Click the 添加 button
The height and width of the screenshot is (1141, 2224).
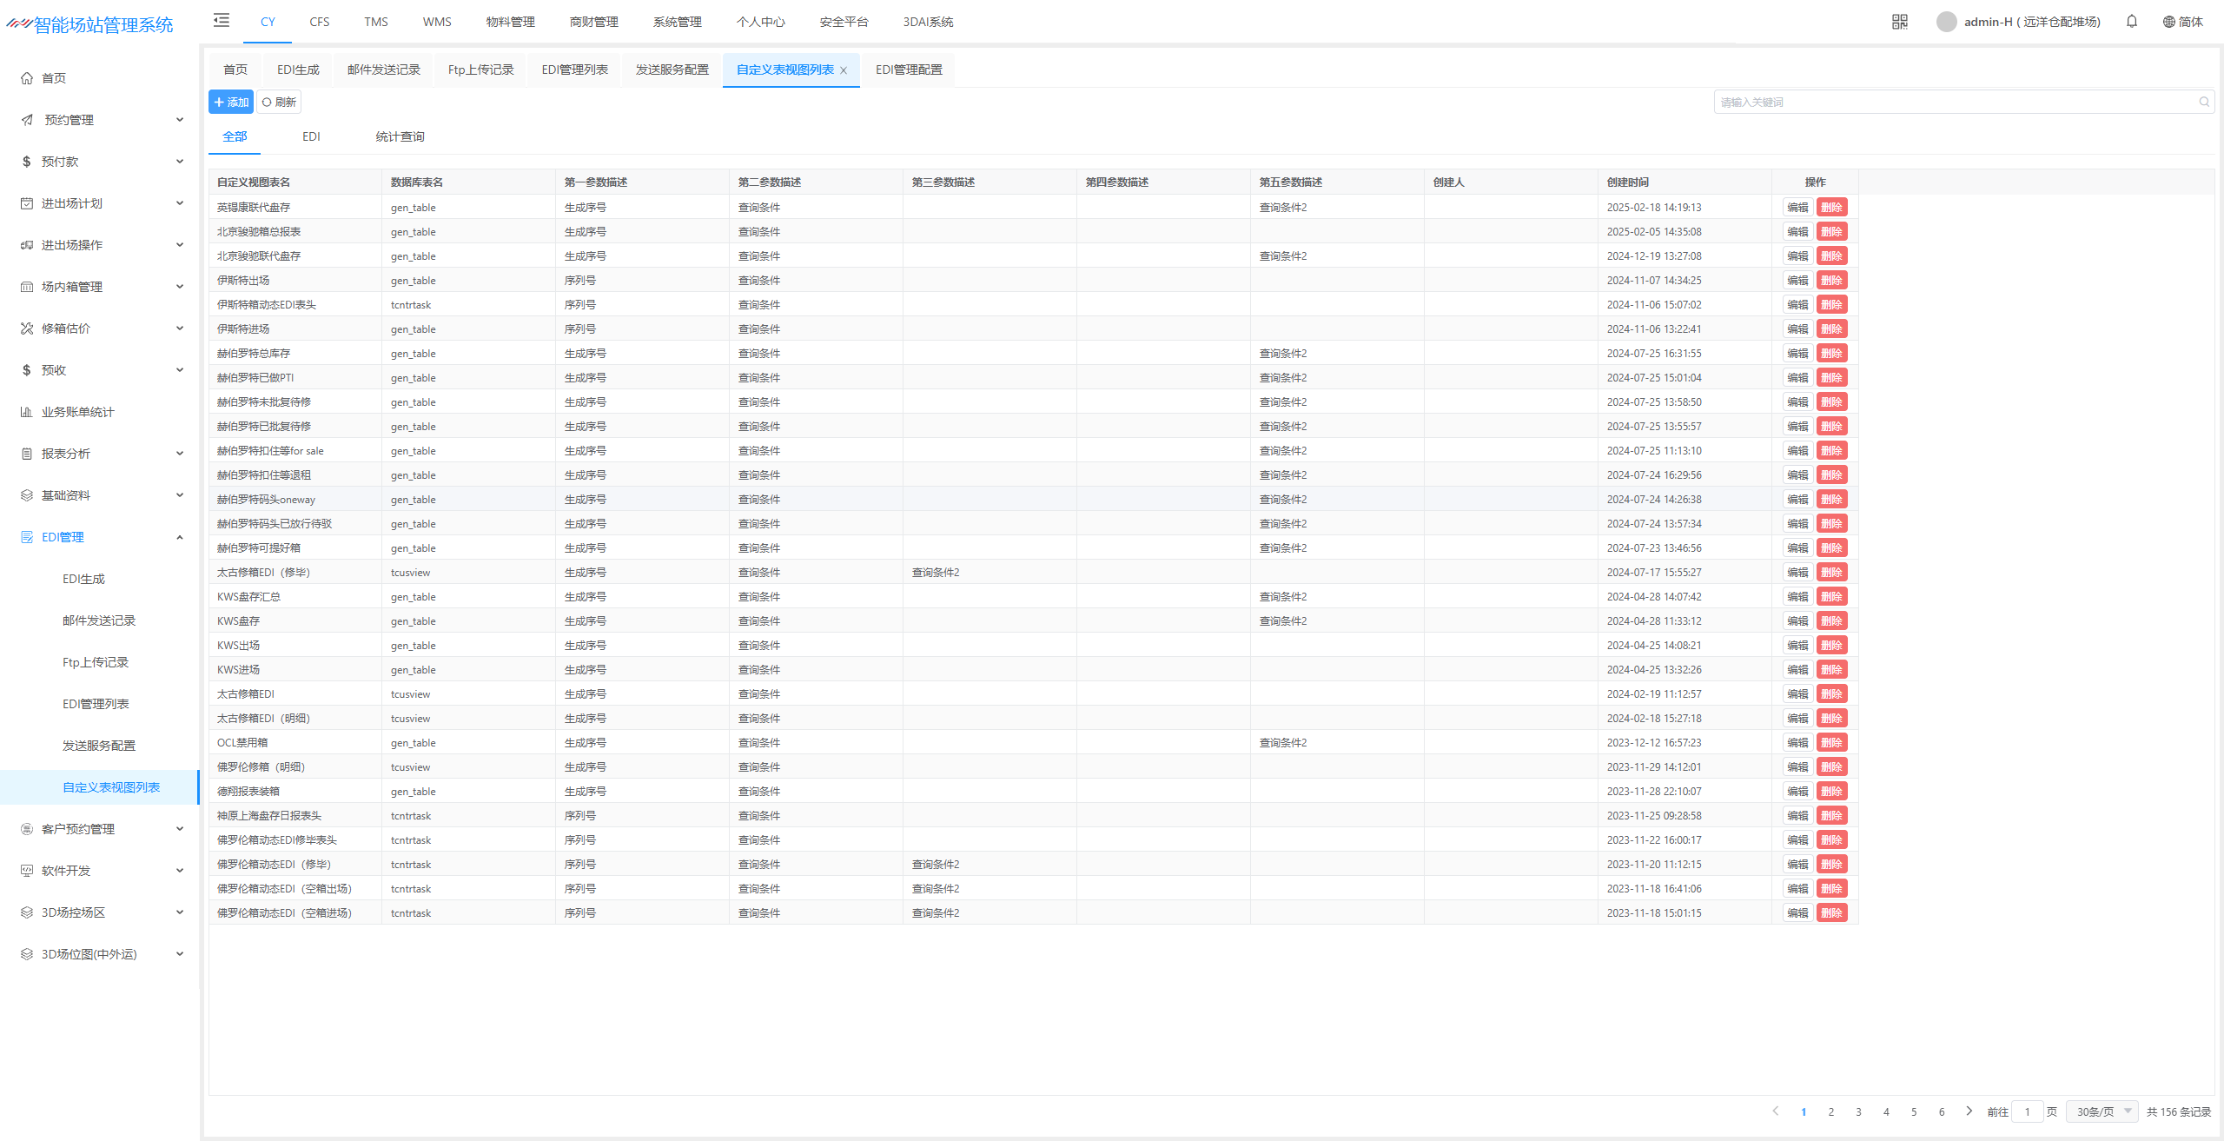tap(231, 103)
